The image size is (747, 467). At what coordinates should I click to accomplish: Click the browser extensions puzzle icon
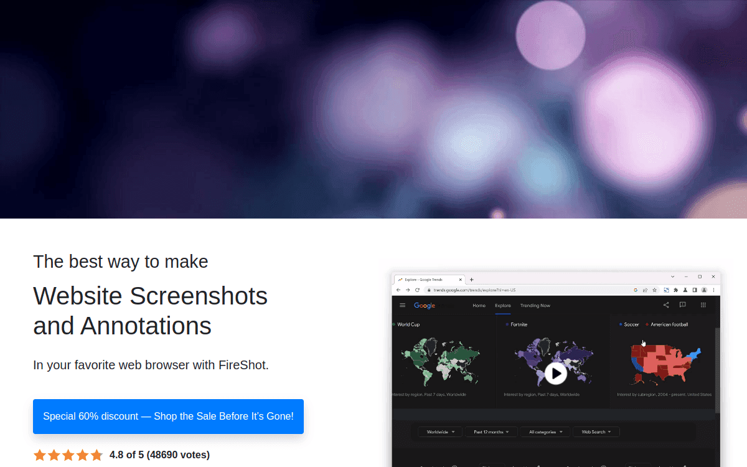[676, 290]
